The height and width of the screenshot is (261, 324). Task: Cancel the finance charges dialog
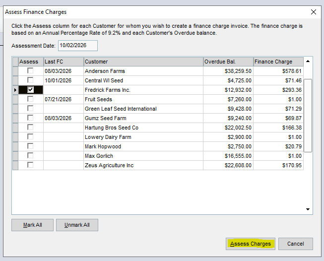tap(296, 244)
